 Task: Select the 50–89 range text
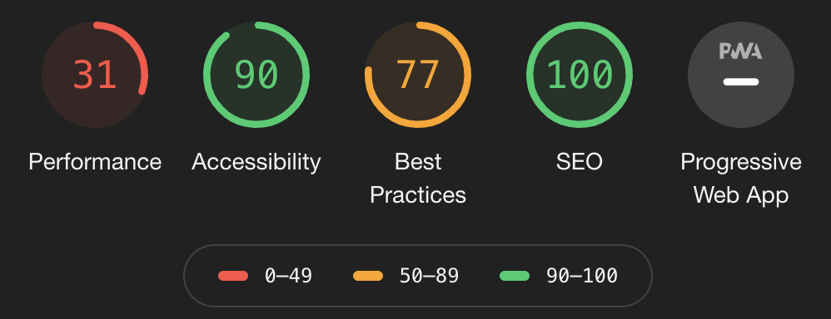pyautogui.click(x=429, y=276)
